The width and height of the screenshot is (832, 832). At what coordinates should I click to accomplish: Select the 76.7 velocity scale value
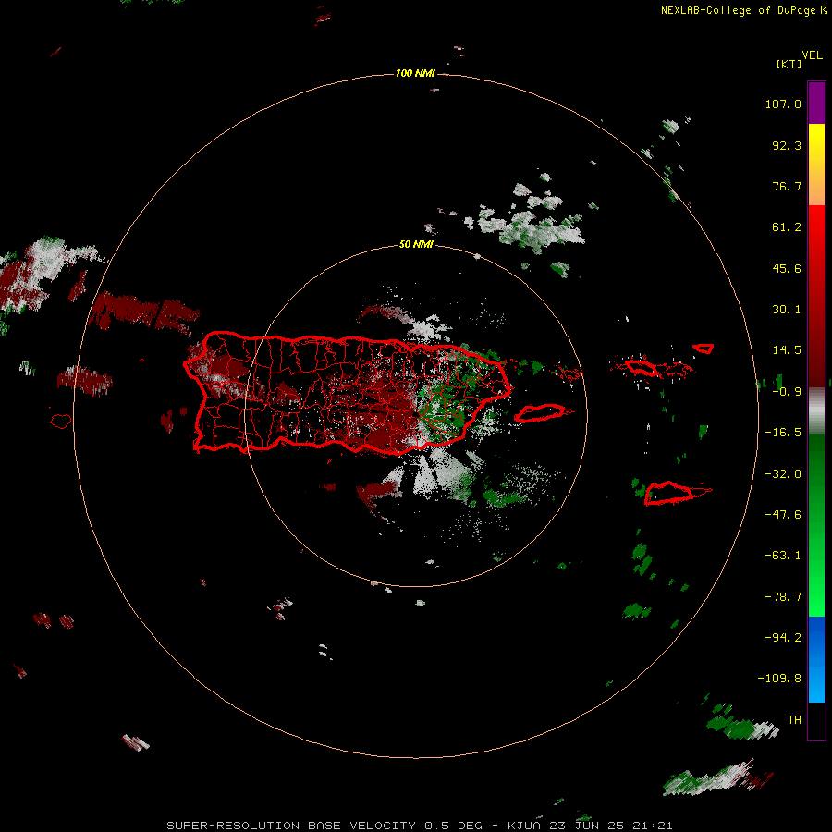tap(787, 186)
